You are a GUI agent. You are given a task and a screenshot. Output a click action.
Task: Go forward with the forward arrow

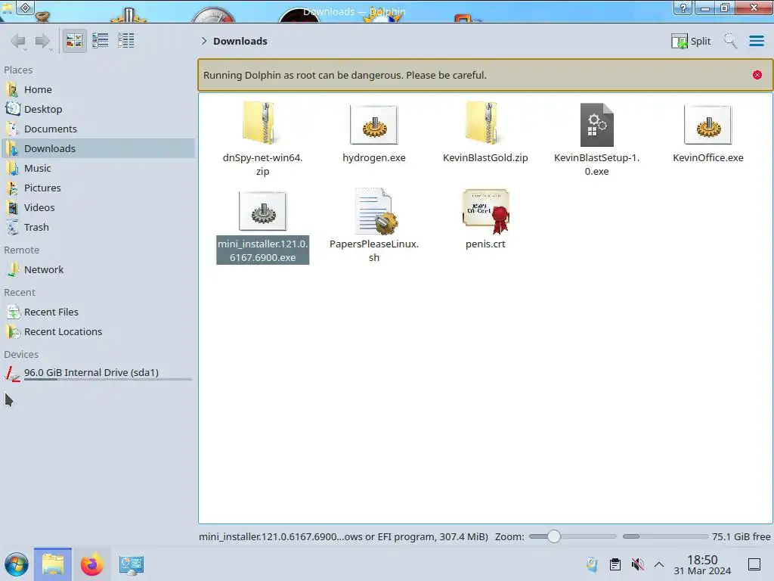pyautogui.click(x=43, y=41)
